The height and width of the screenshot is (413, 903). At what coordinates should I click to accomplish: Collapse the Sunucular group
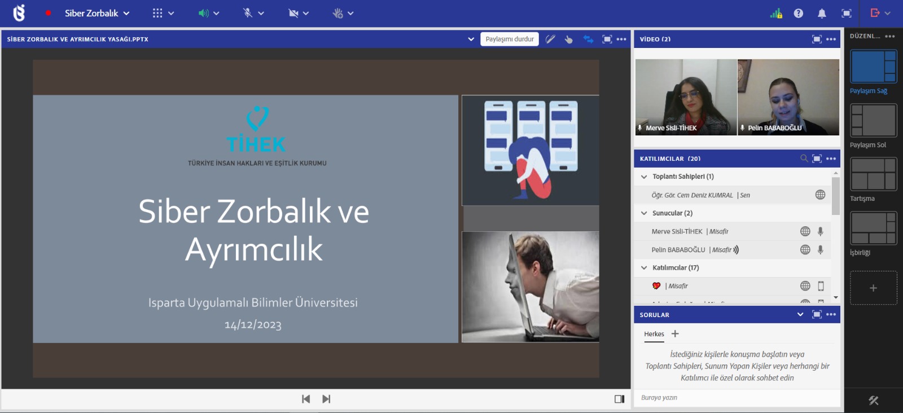coord(644,213)
